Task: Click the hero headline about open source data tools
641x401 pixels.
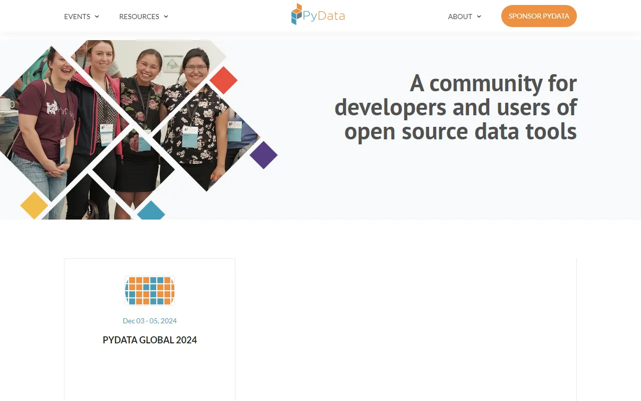Action: pos(456,107)
